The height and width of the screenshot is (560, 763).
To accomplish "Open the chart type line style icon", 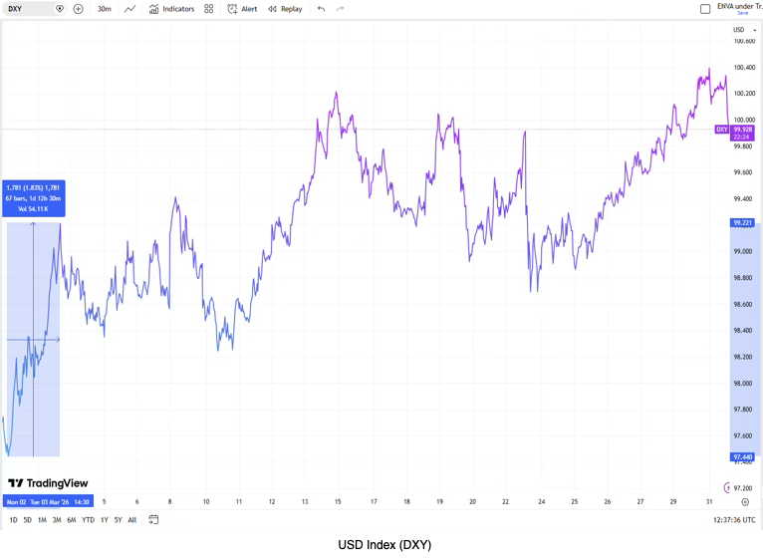I will (x=130, y=9).
